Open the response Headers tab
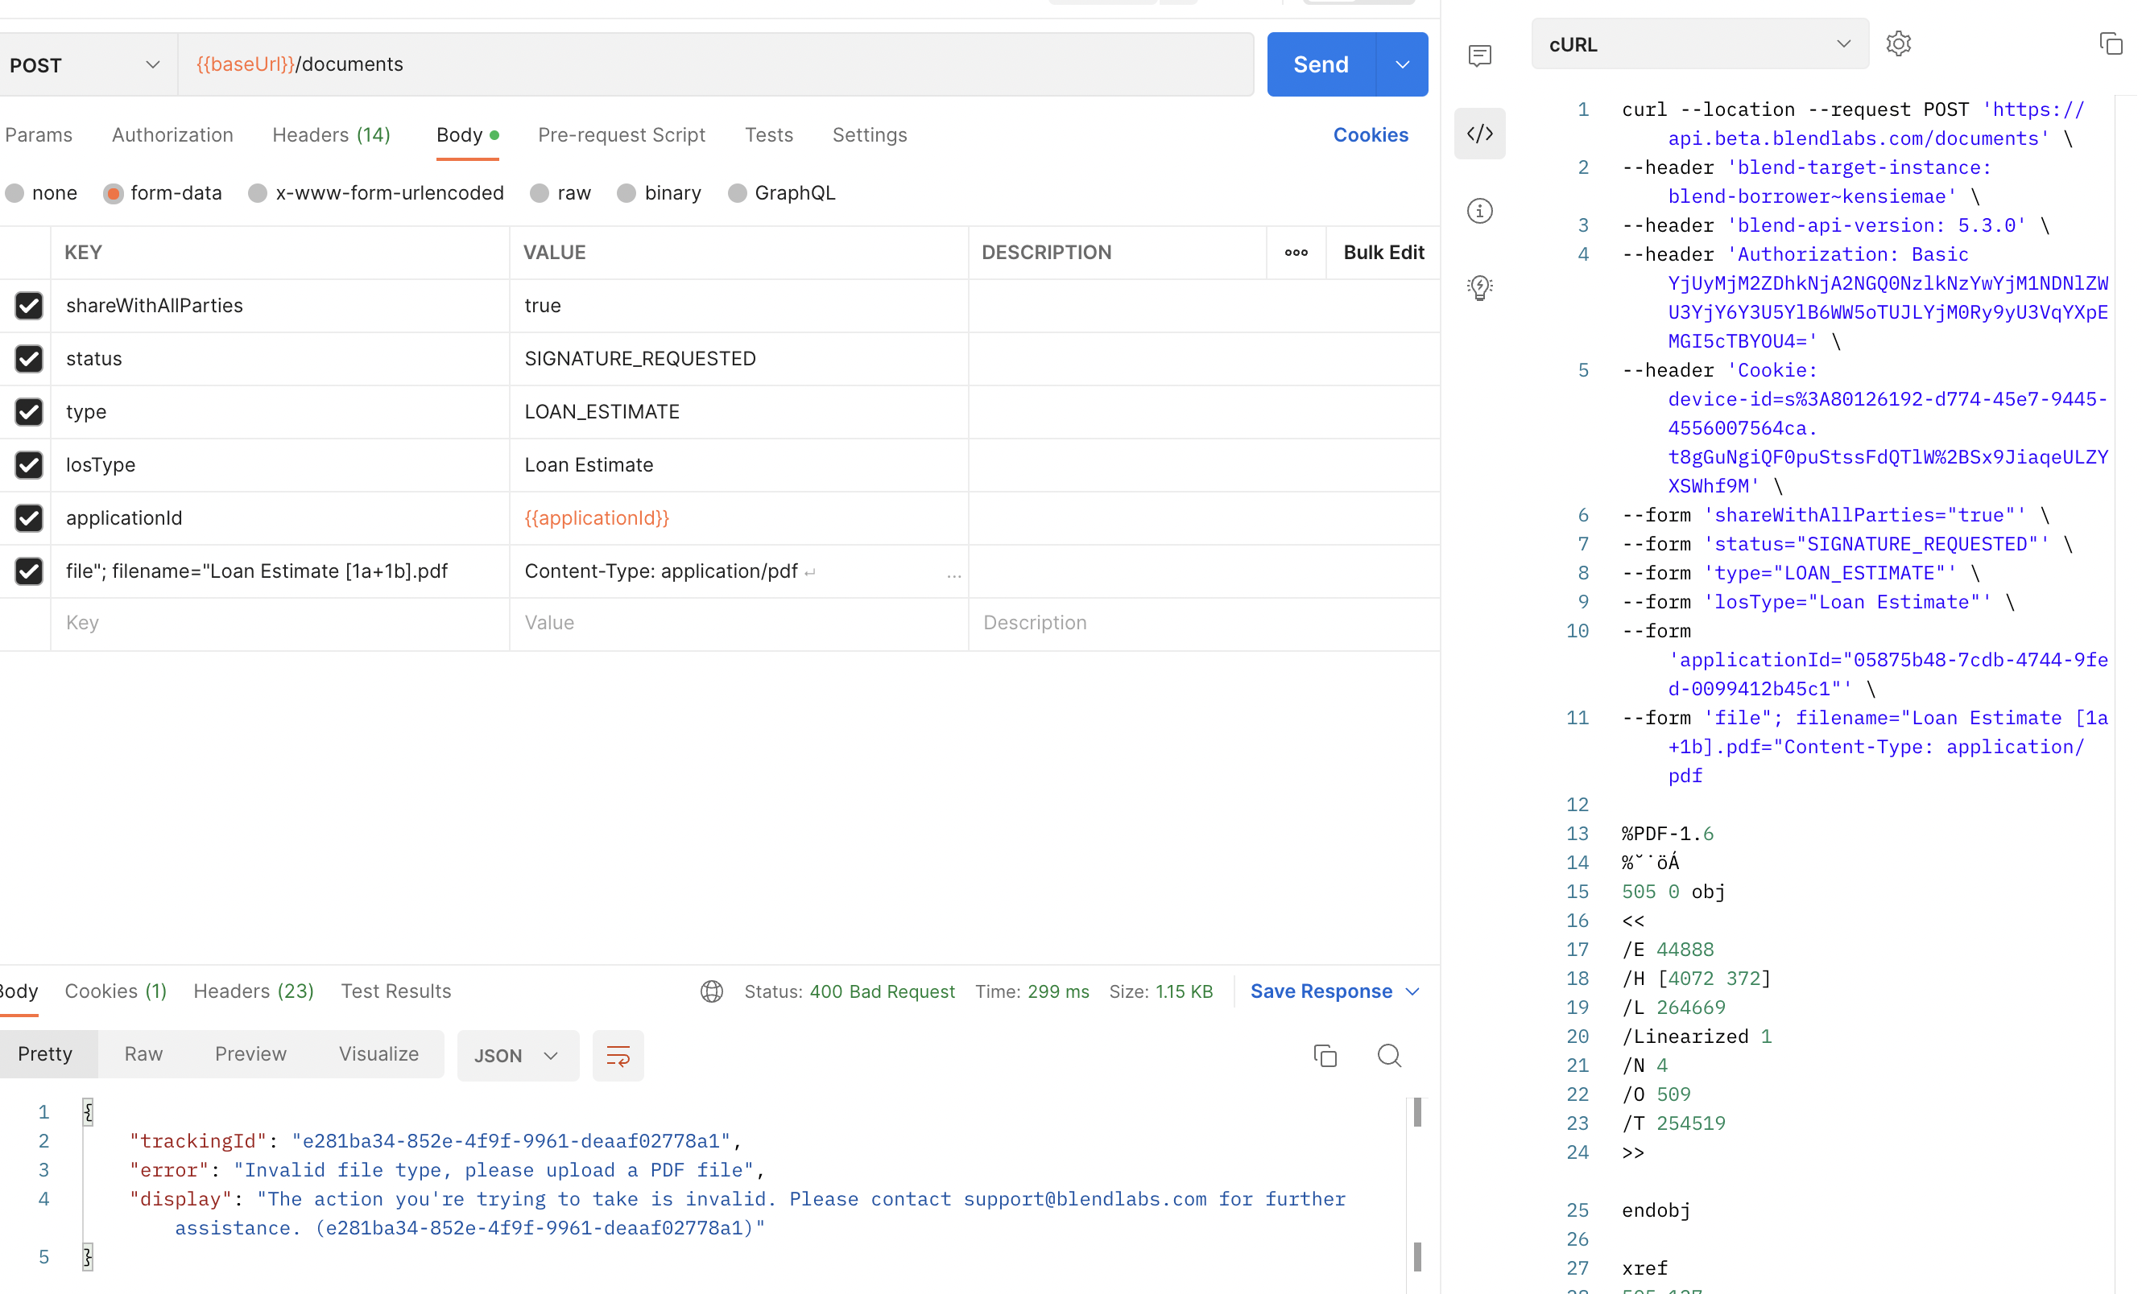 click(252, 991)
